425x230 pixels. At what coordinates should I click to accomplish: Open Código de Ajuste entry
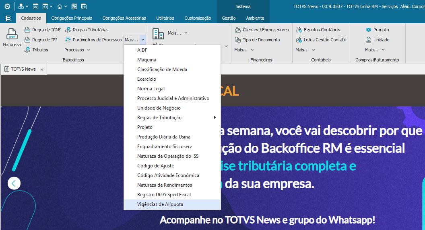point(172,166)
